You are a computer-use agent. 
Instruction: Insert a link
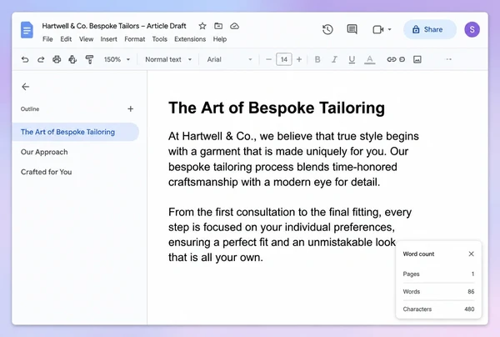click(x=392, y=59)
